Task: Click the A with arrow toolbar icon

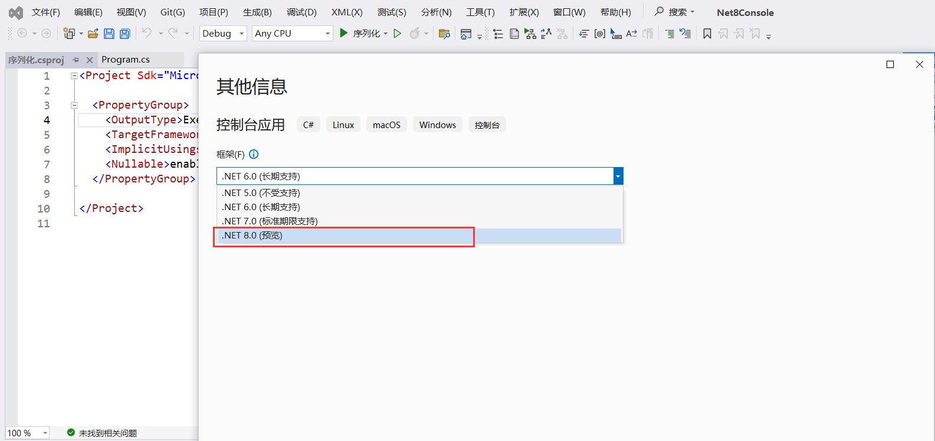Action: 632,34
